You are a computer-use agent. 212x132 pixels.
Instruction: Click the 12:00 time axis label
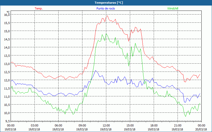106,126
